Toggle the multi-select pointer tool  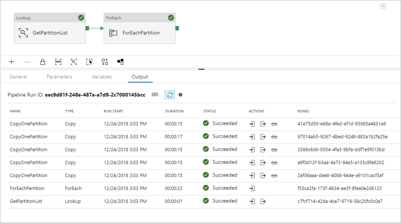point(90,61)
